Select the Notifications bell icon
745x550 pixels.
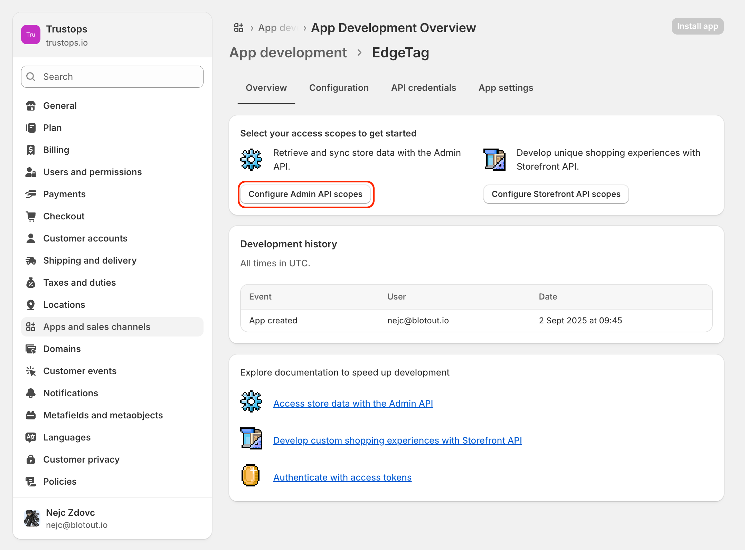(31, 393)
